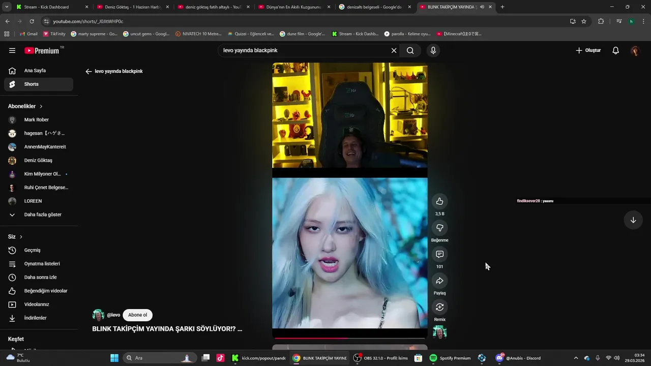
Task: Remix this short
Action: point(440,307)
